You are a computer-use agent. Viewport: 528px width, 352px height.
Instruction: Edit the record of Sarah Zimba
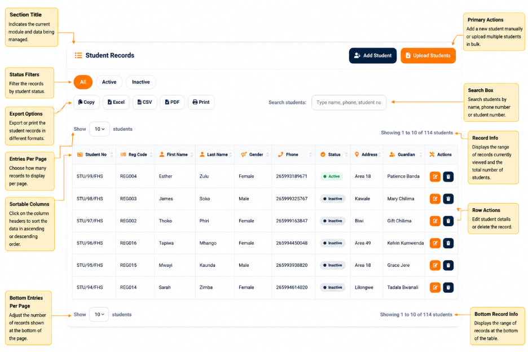point(435,288)
